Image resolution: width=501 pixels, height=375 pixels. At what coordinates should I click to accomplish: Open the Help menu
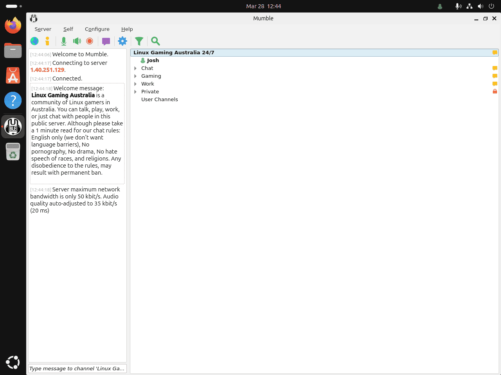coord(127,29)
